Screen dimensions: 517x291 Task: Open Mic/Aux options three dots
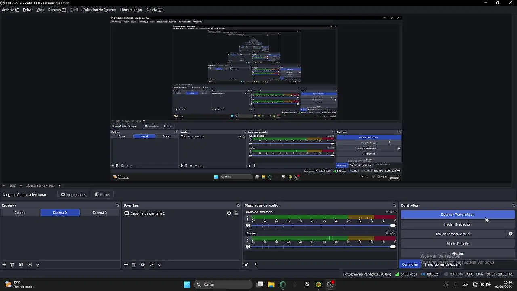click(x=248, y=239)
